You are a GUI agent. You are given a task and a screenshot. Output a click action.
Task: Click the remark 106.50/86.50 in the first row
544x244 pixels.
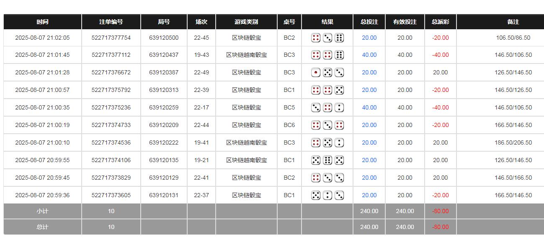(513, 38)
